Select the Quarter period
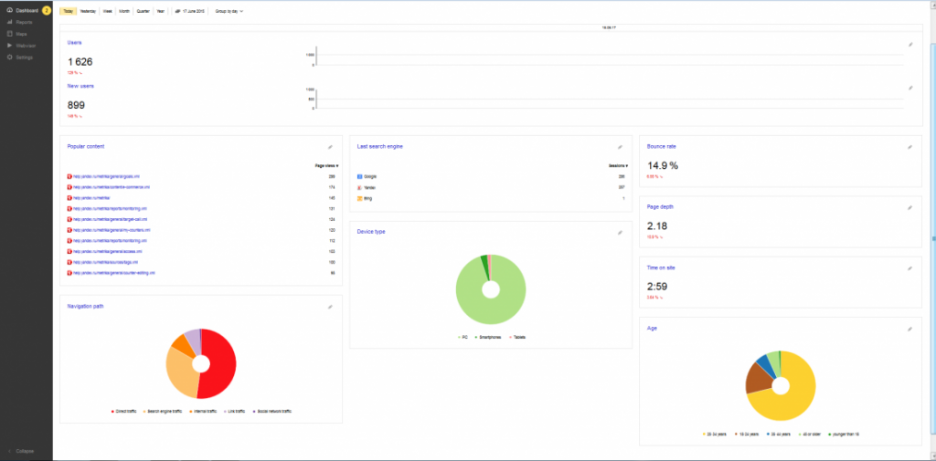 [144, 11]
